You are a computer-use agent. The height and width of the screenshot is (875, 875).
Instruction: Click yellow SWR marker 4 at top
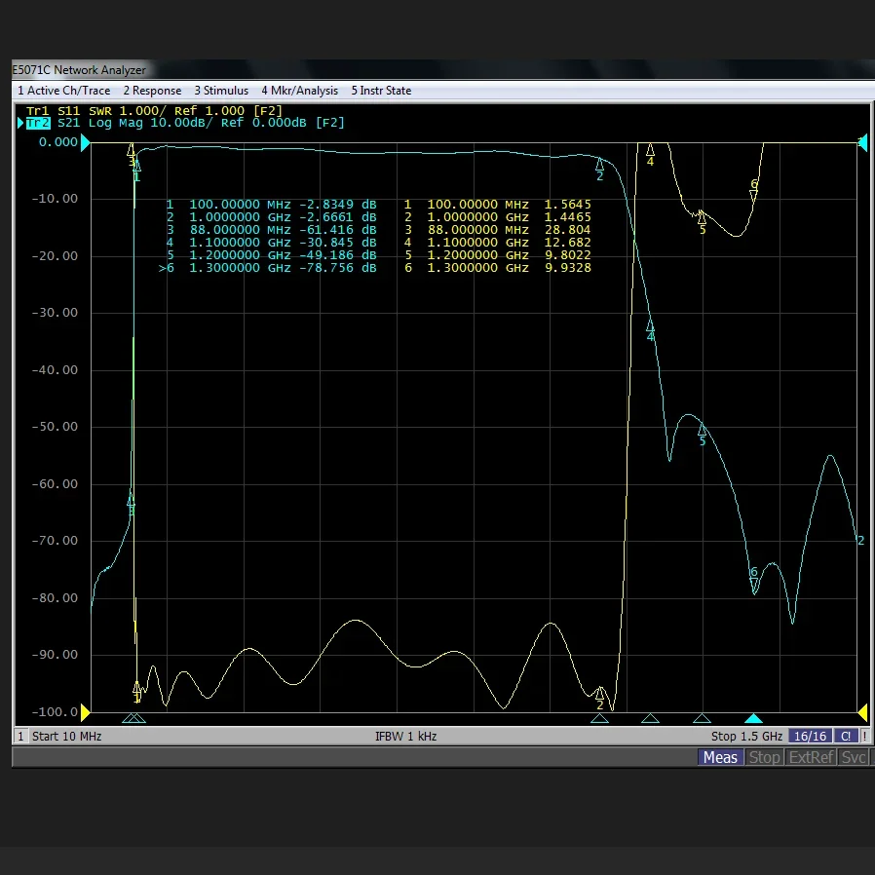click(x=650, y=155)
